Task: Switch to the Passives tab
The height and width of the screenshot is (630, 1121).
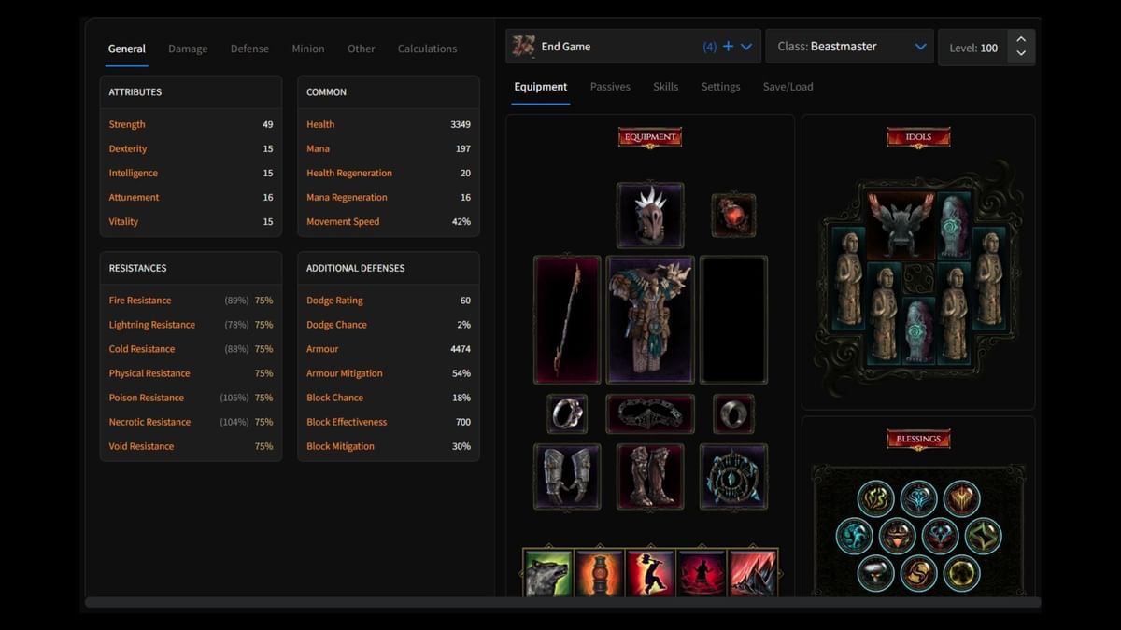Action: tap(610, 87)
